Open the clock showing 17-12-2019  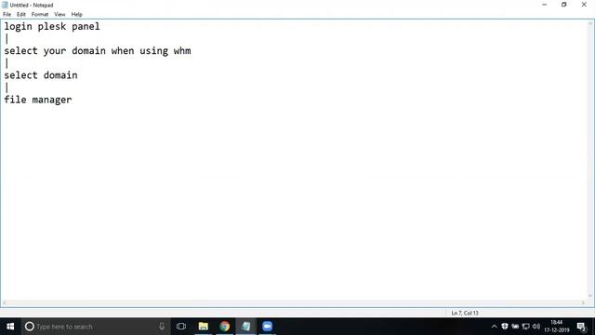coord(557,327)
